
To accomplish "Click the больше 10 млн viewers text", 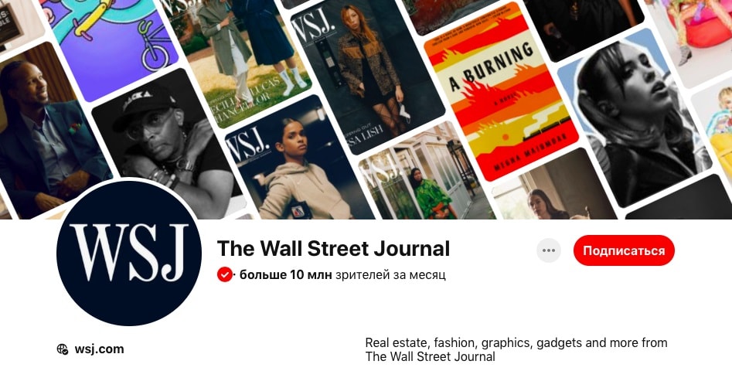I will 285,274.
